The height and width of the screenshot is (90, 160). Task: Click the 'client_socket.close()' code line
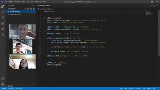(57, 56)
